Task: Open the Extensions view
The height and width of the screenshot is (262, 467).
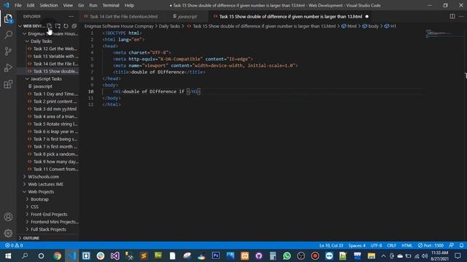Action: pos(8,84)
